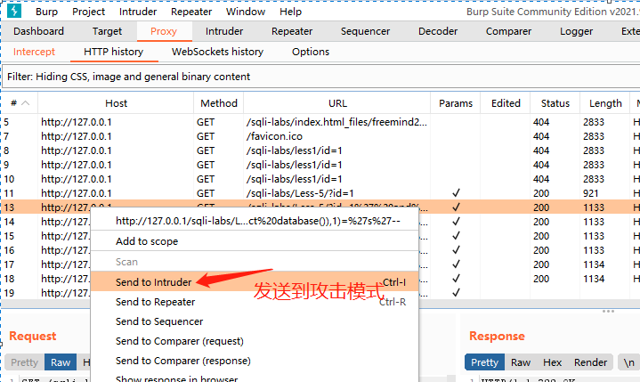Viewport: 640px width, 382px height.
Task: Choose Send to Sequencer
Action: [x=255, y=321]
